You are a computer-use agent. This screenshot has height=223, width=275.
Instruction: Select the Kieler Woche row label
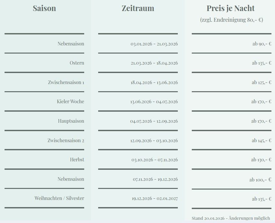click(x=71, y=102)
